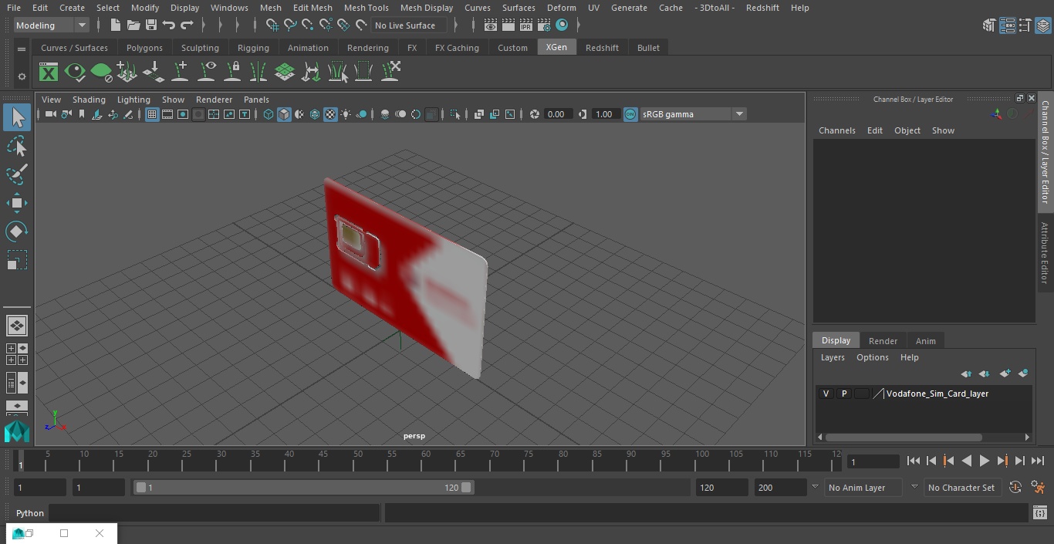Undo the last action via the toolbar arrow
Viewport: 1054px width, 544px height.
click(168, 25)
